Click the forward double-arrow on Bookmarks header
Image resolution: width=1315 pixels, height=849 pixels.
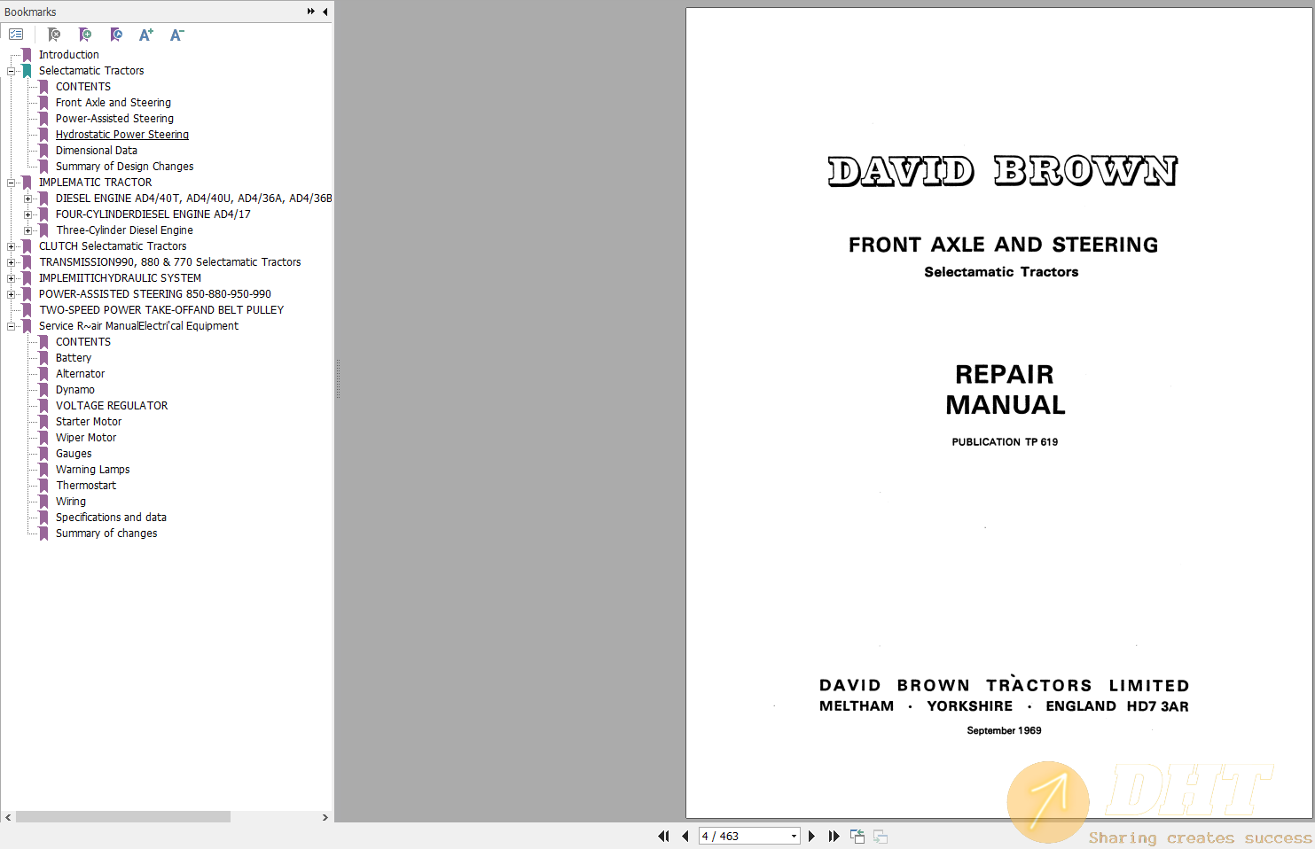309,11
